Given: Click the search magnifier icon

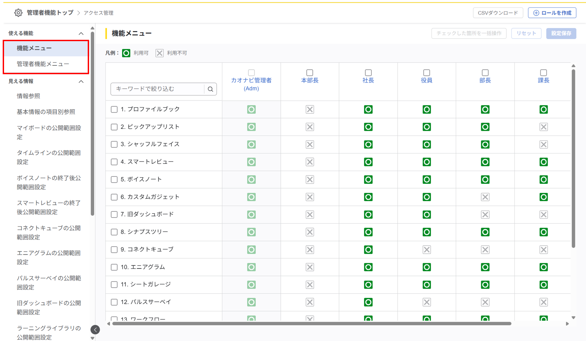Looking at the screenshot, I should [210, 89].
